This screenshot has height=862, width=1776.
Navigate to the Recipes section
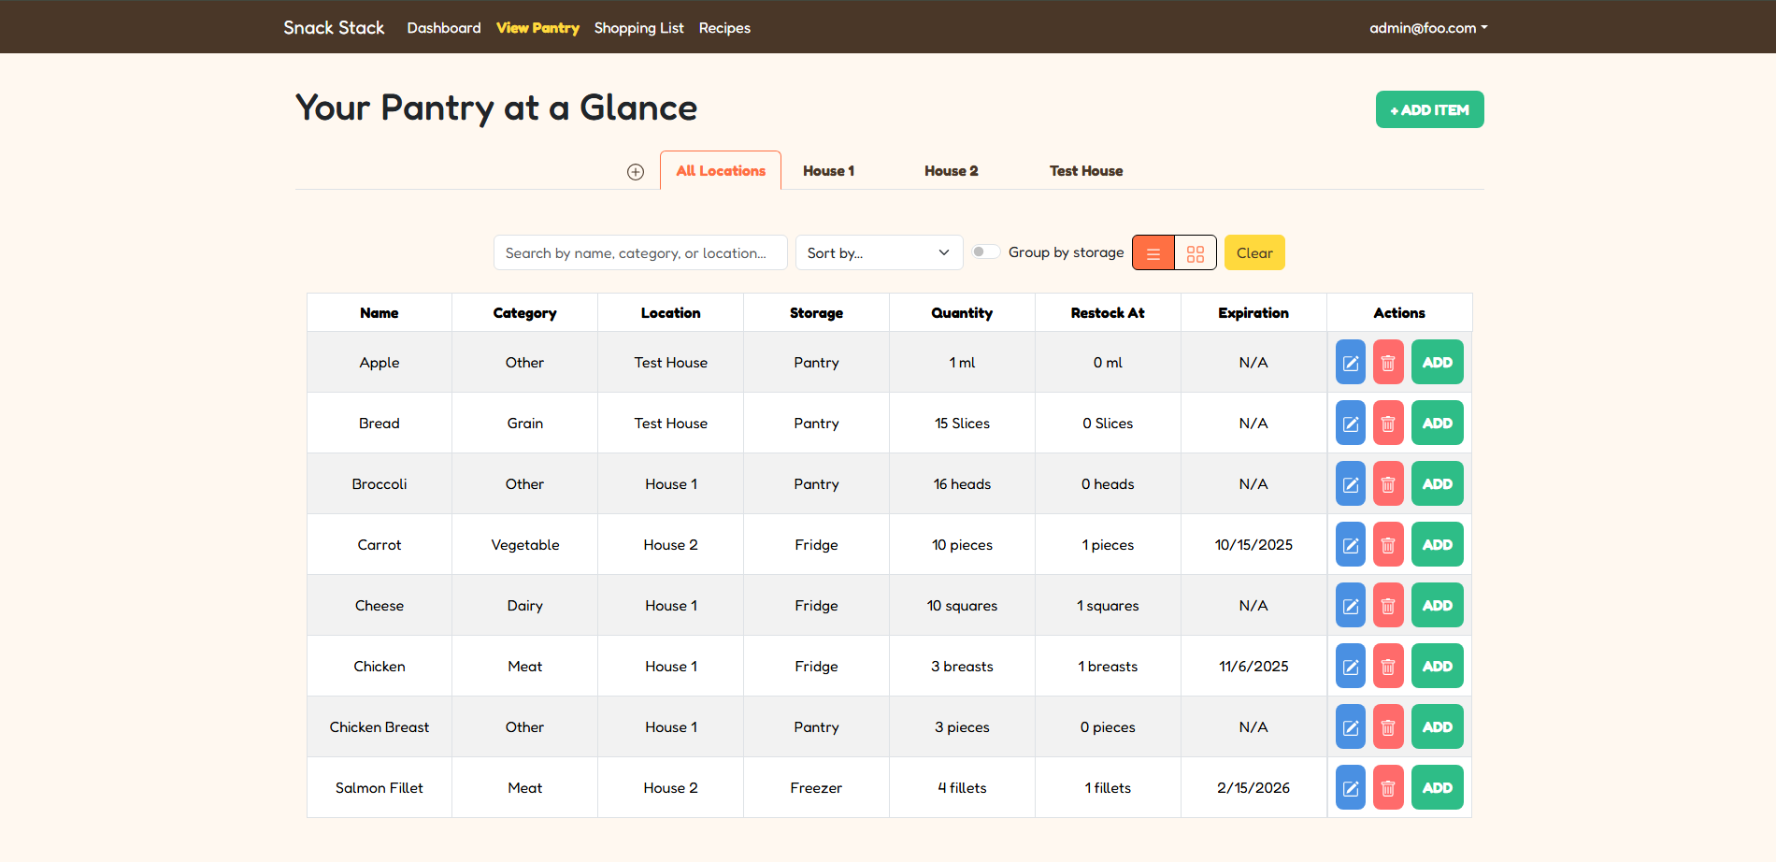pyautogui.click(x=724, y=28)
